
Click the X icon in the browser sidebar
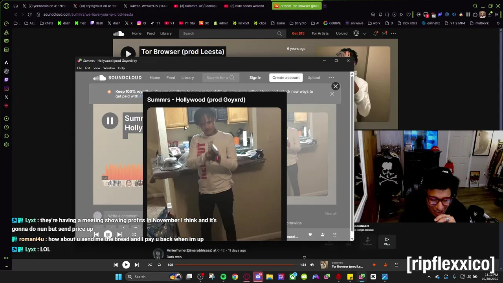coord(6,97)
